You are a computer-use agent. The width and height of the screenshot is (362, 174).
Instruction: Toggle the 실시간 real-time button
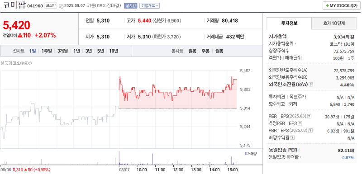click(x=130, y=6)
